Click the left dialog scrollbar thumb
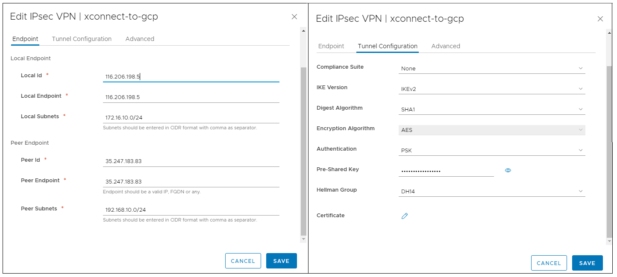Image resolution: width=617 pixels, height=277 pixels. click(303, 151)
